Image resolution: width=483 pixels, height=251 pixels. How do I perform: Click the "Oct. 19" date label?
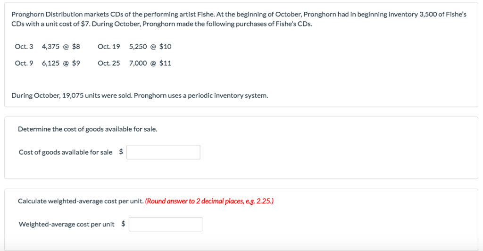click(109, 47)
